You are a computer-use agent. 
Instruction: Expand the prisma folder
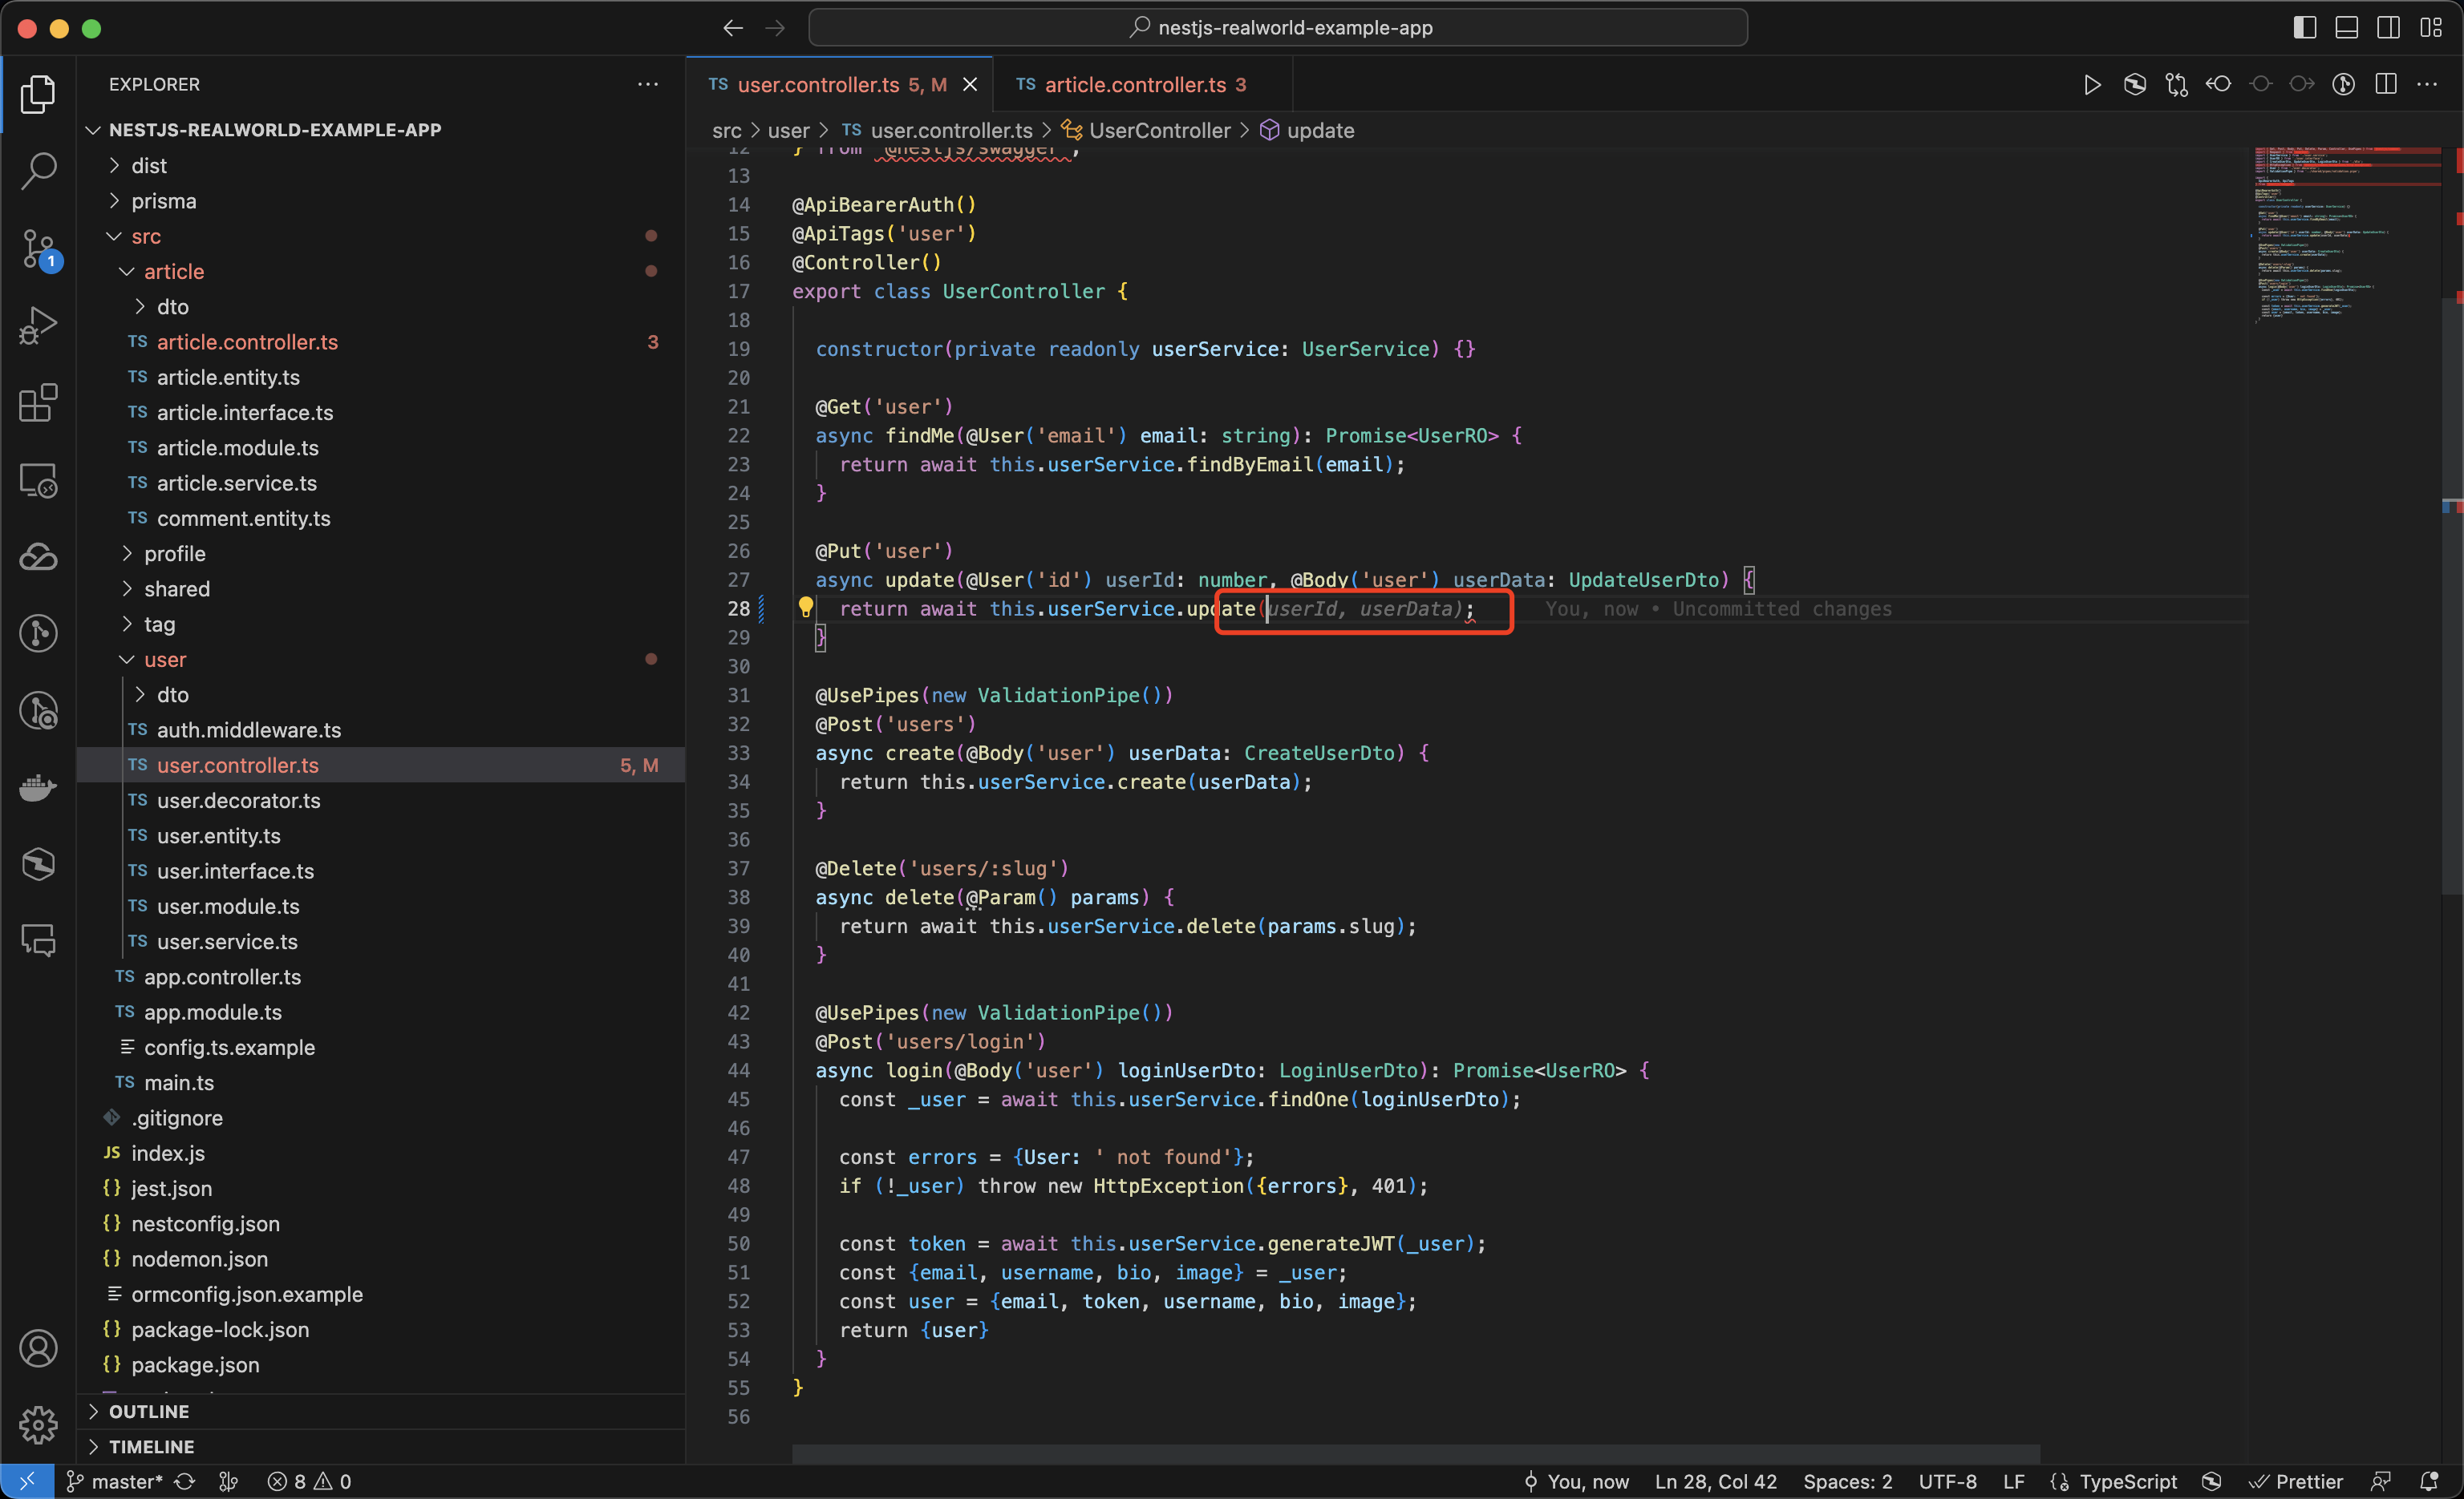(163, 201)
